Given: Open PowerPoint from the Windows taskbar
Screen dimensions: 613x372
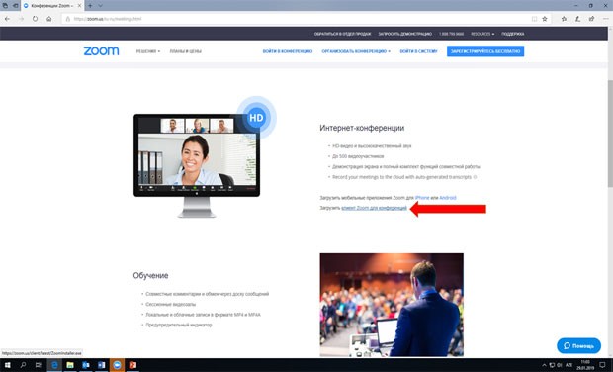Looking at the screenshot, I should [132, 365].
